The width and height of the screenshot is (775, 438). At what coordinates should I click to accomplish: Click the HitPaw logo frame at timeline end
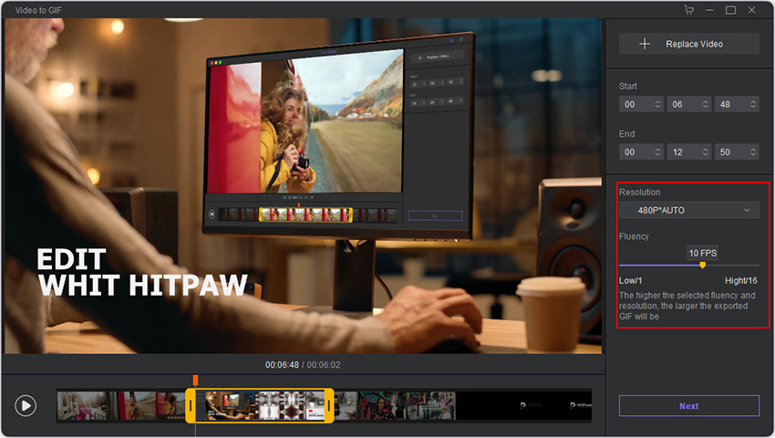coord(580,405)
